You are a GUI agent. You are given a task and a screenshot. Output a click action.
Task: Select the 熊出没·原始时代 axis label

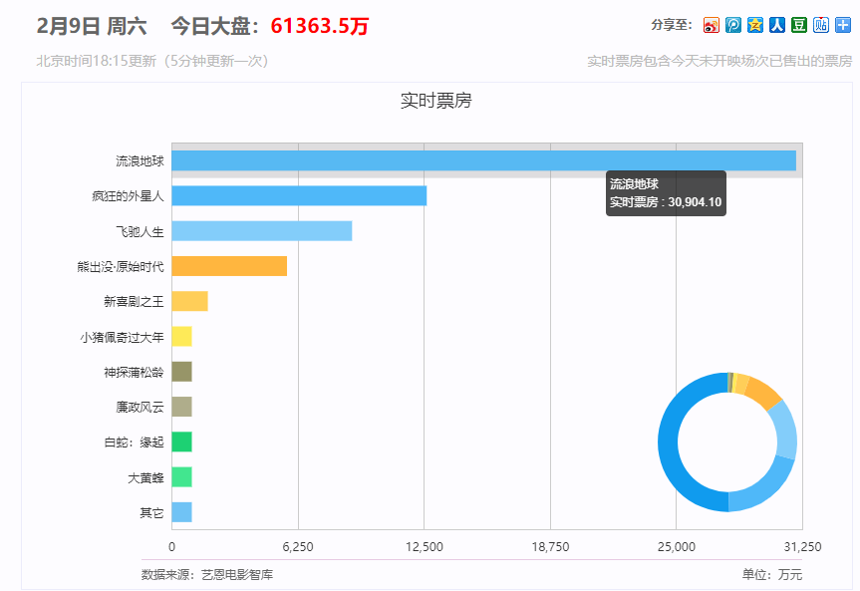(121, 267)
